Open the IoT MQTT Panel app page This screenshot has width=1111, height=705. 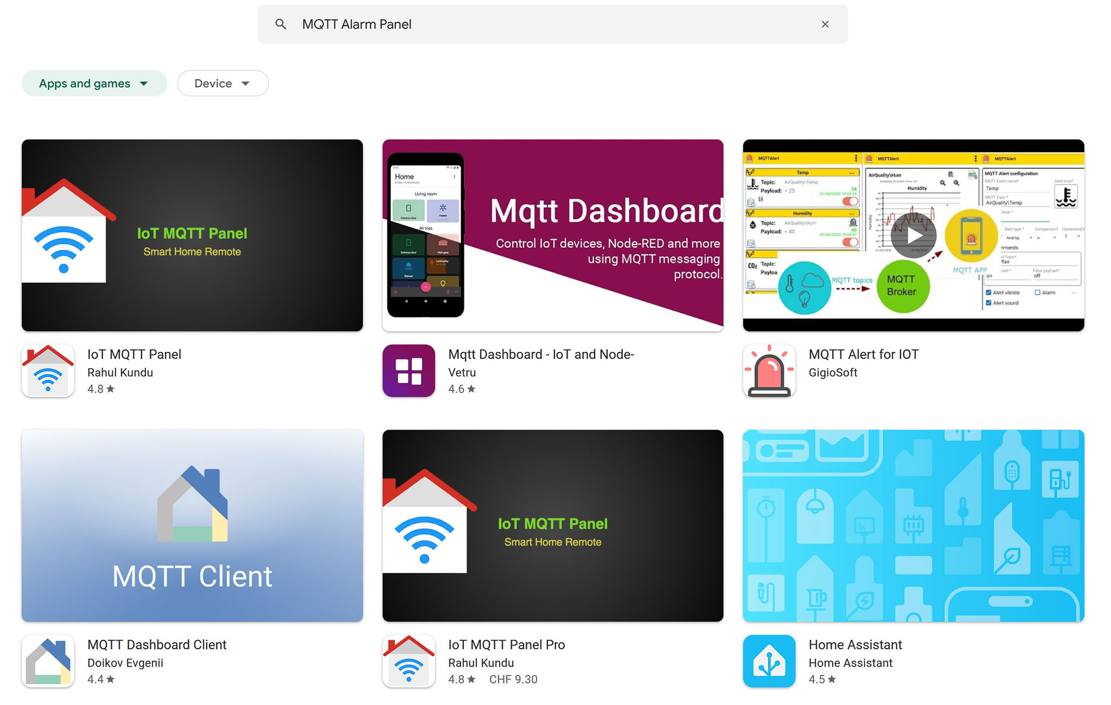point(134,354)
